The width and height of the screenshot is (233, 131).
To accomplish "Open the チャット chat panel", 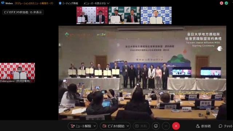I will [226, 126].
